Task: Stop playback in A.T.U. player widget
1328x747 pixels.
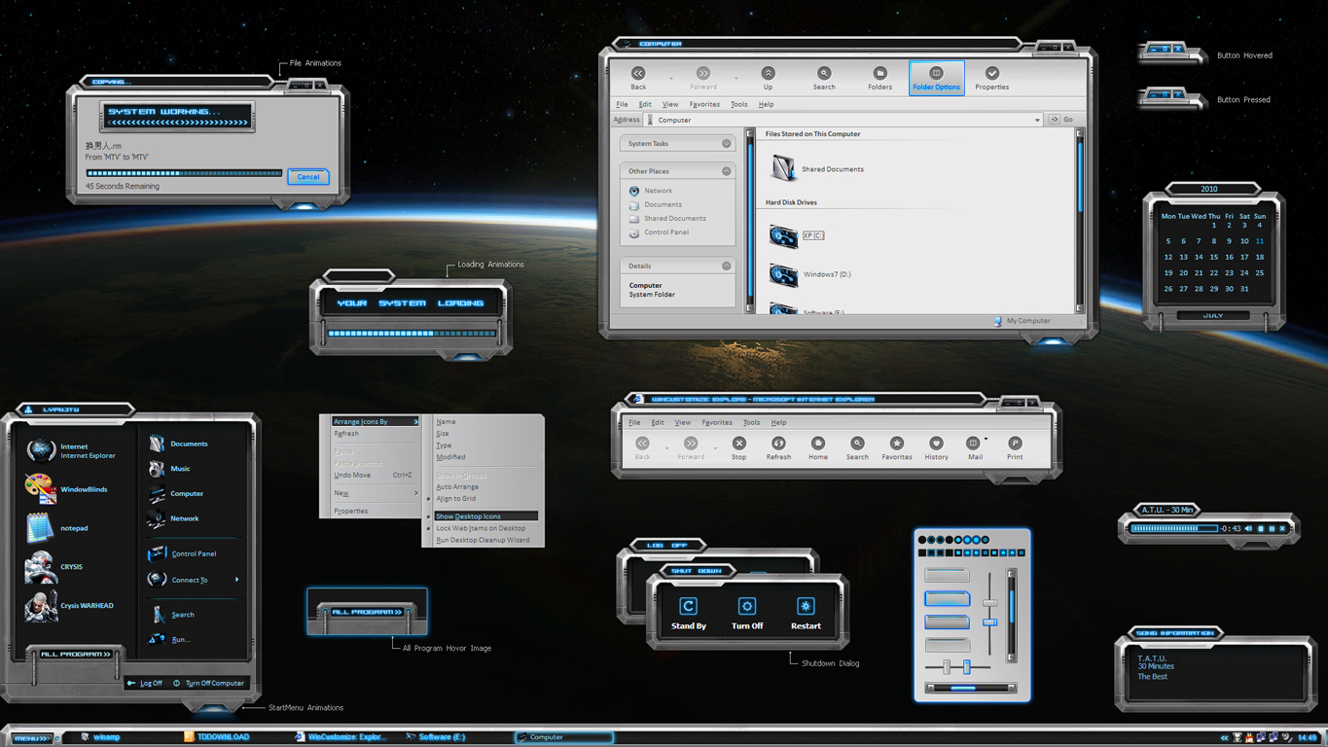Action: tap(1261, 528)
